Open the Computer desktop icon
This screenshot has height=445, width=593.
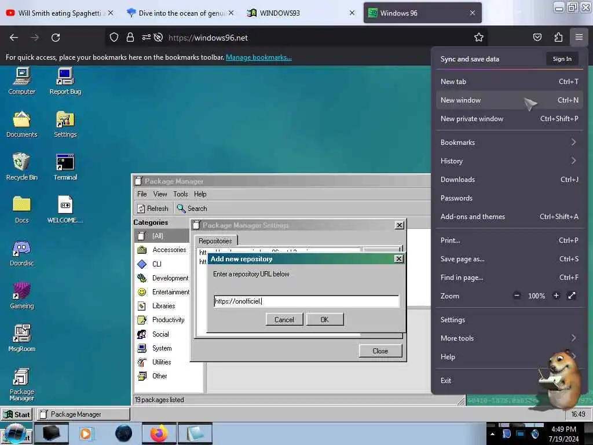[21, 81]
